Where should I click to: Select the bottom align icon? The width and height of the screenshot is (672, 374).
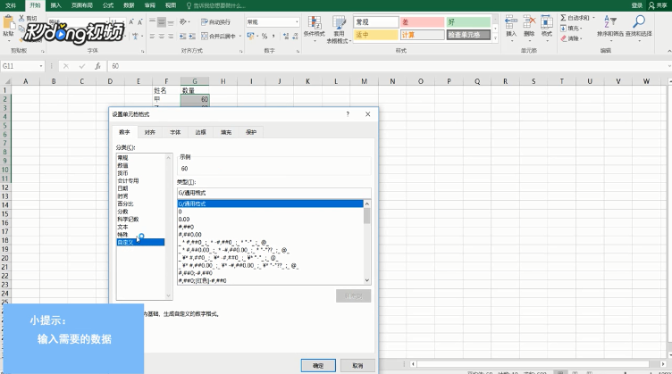171,21
